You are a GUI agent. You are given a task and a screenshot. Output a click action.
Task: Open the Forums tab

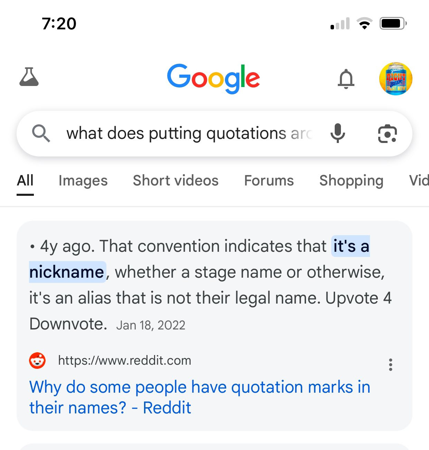269,181
